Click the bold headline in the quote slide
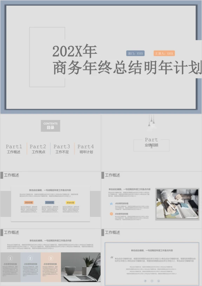 152,251
